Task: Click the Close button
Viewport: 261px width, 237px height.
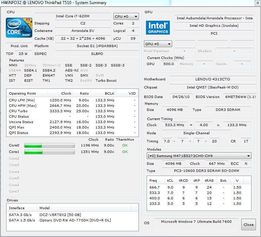Action: [x=248, y=224]
